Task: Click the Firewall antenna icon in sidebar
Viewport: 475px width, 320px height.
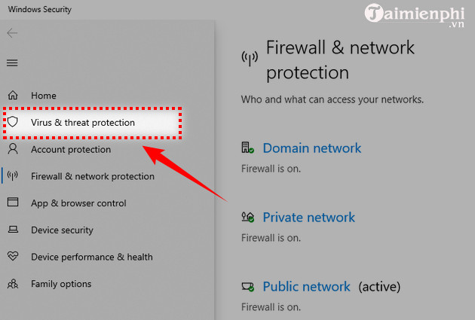Action: click(12, 176)
